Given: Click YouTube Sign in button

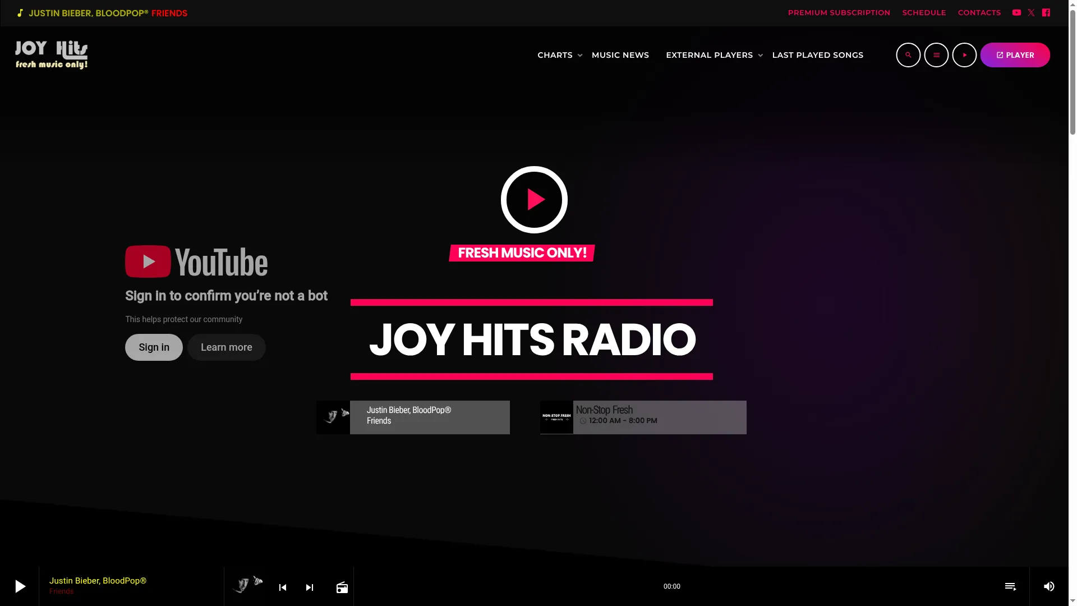Looking at the screenshot, I should pyautogui.click(x=154, y=347).
